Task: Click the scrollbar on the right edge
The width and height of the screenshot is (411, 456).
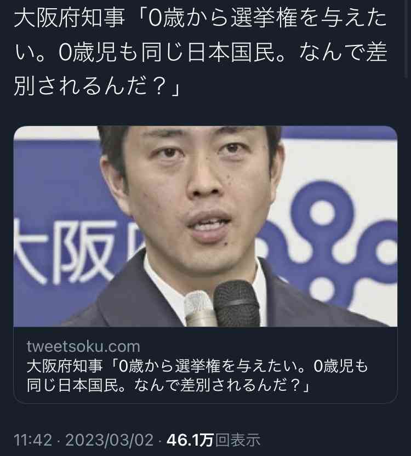Action: tap(407, 39)
